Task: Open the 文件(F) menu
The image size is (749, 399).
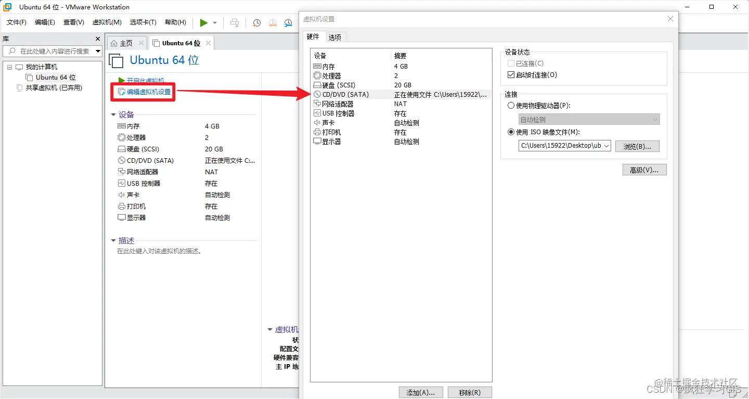Action: point(16,22)
